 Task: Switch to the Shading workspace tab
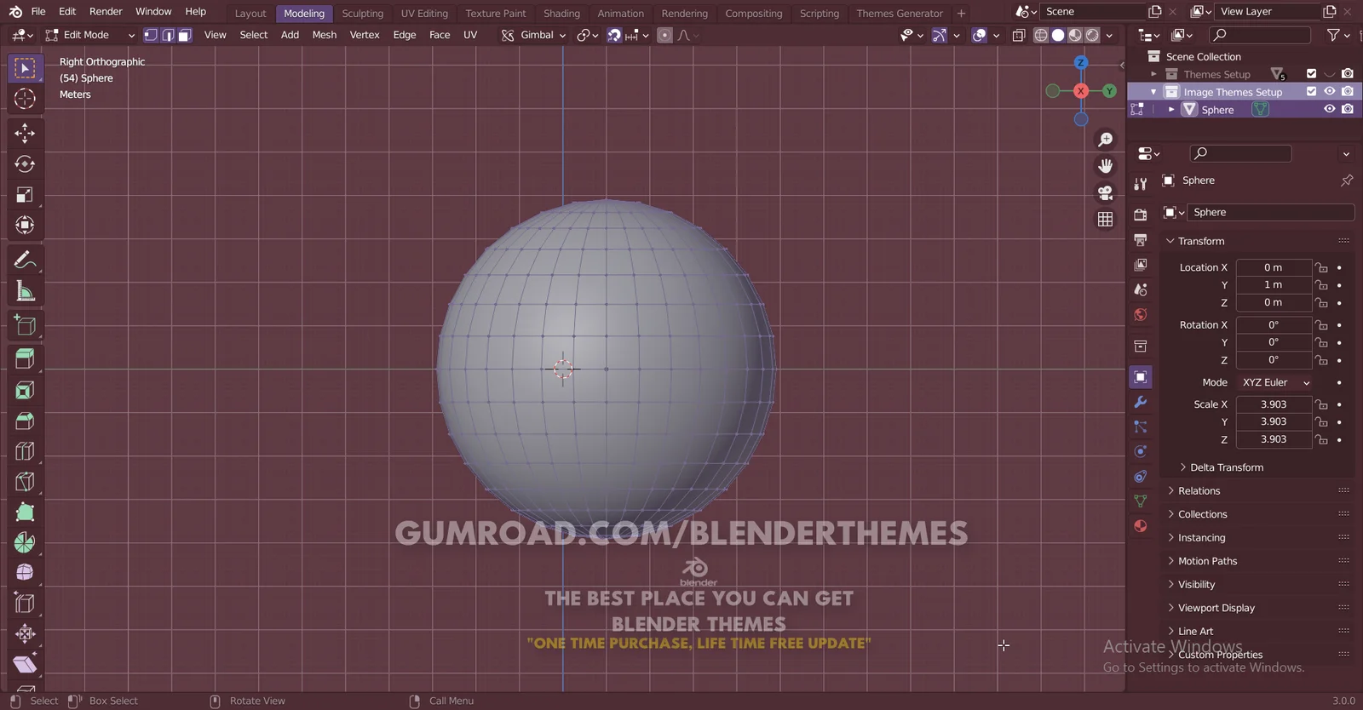pos(561,13)
